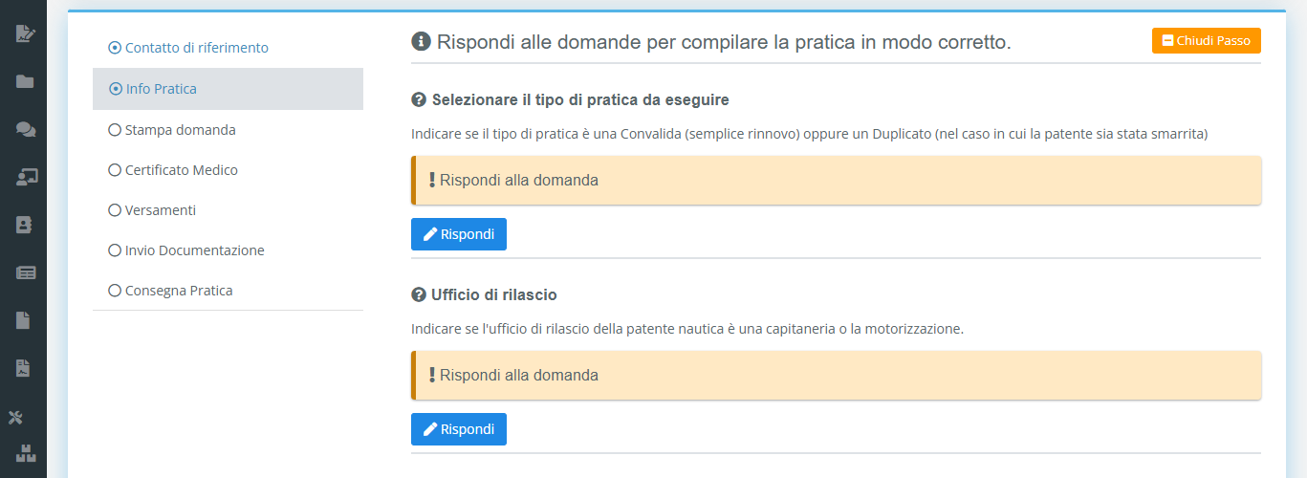
Task: Open the blank file sidebar icon
Action: [x=24, y=320]
